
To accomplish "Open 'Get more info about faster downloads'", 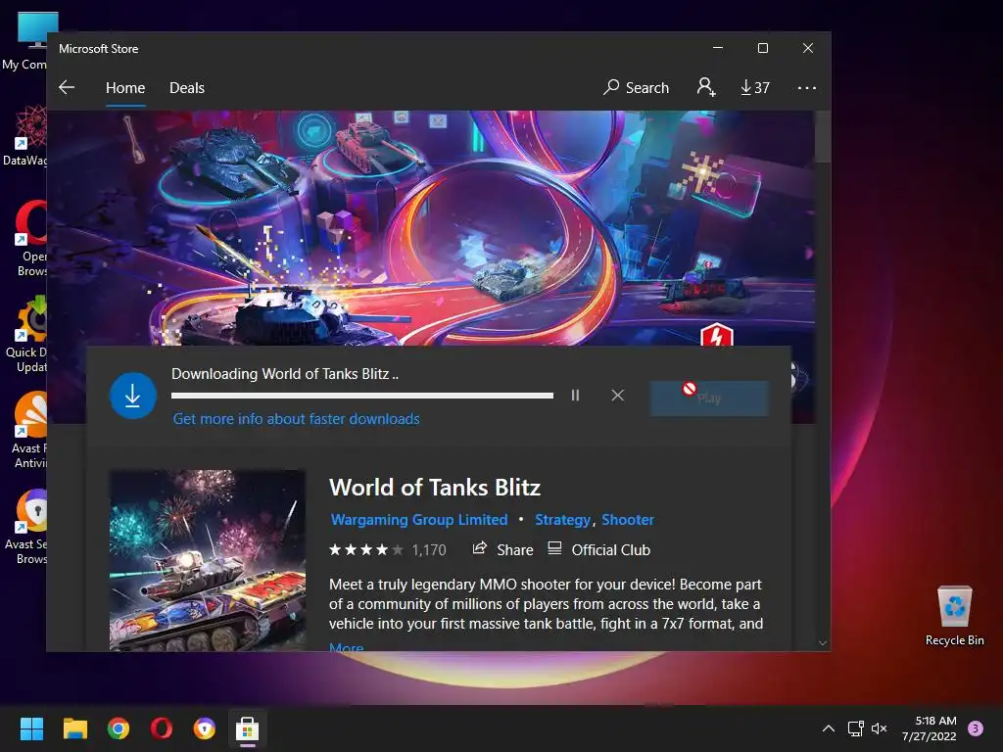I will (x=296, y=419).
